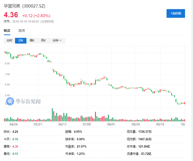Open the 图表 chart tab
The width and height of the screenshot is (193, 161).
[x=22, y=31]
